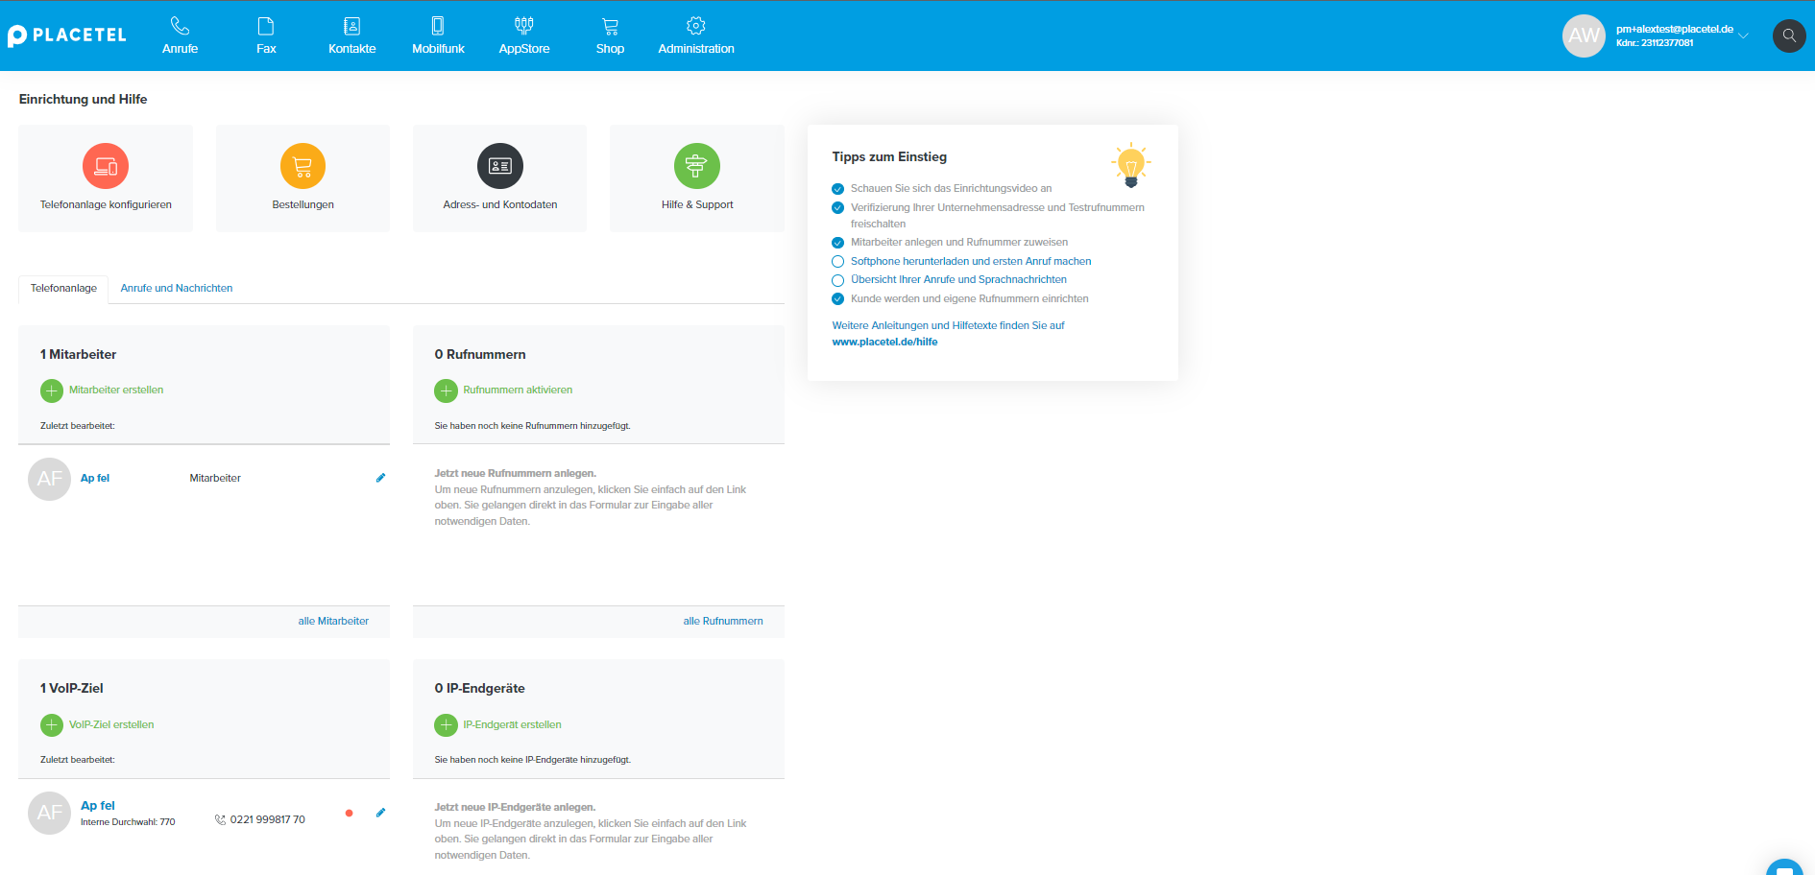Toggle circle for Softphone herunterladen tip

(837, 261)
